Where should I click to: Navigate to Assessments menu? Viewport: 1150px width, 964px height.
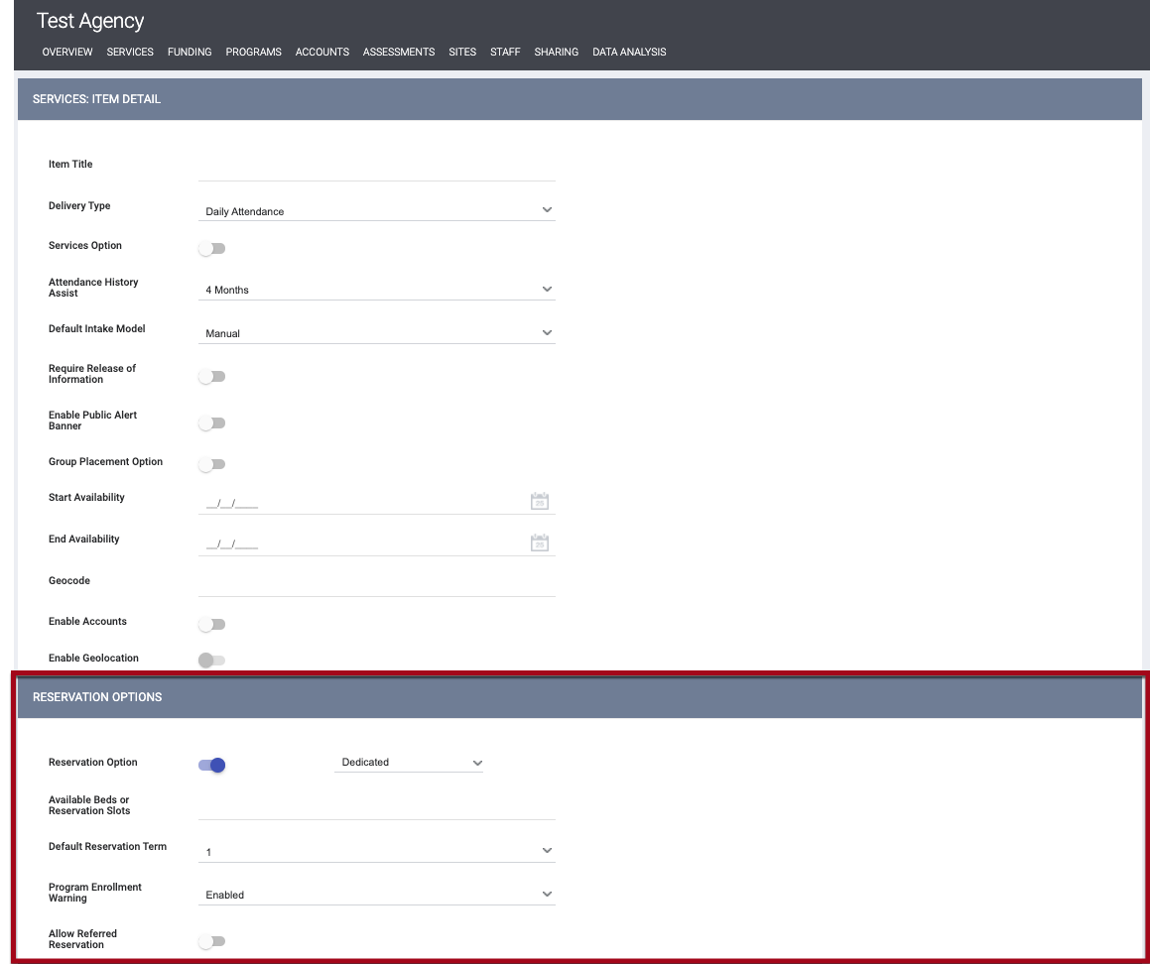pyautogui.click(x=399, y=52)
